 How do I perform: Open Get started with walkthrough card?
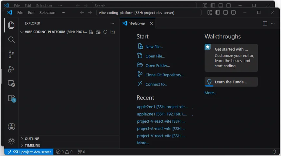[x=231, y=58]
